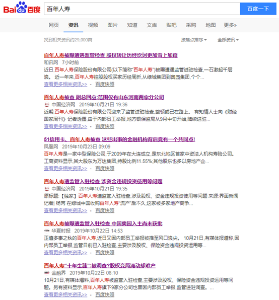Click the 中国经济网 icon beside 19:36 result

pyautogui.click(x=47, y=105)
